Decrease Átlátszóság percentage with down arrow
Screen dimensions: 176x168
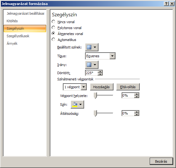click(x=137, y=115)
